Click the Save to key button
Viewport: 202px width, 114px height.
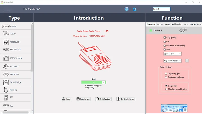coord(83,99)
